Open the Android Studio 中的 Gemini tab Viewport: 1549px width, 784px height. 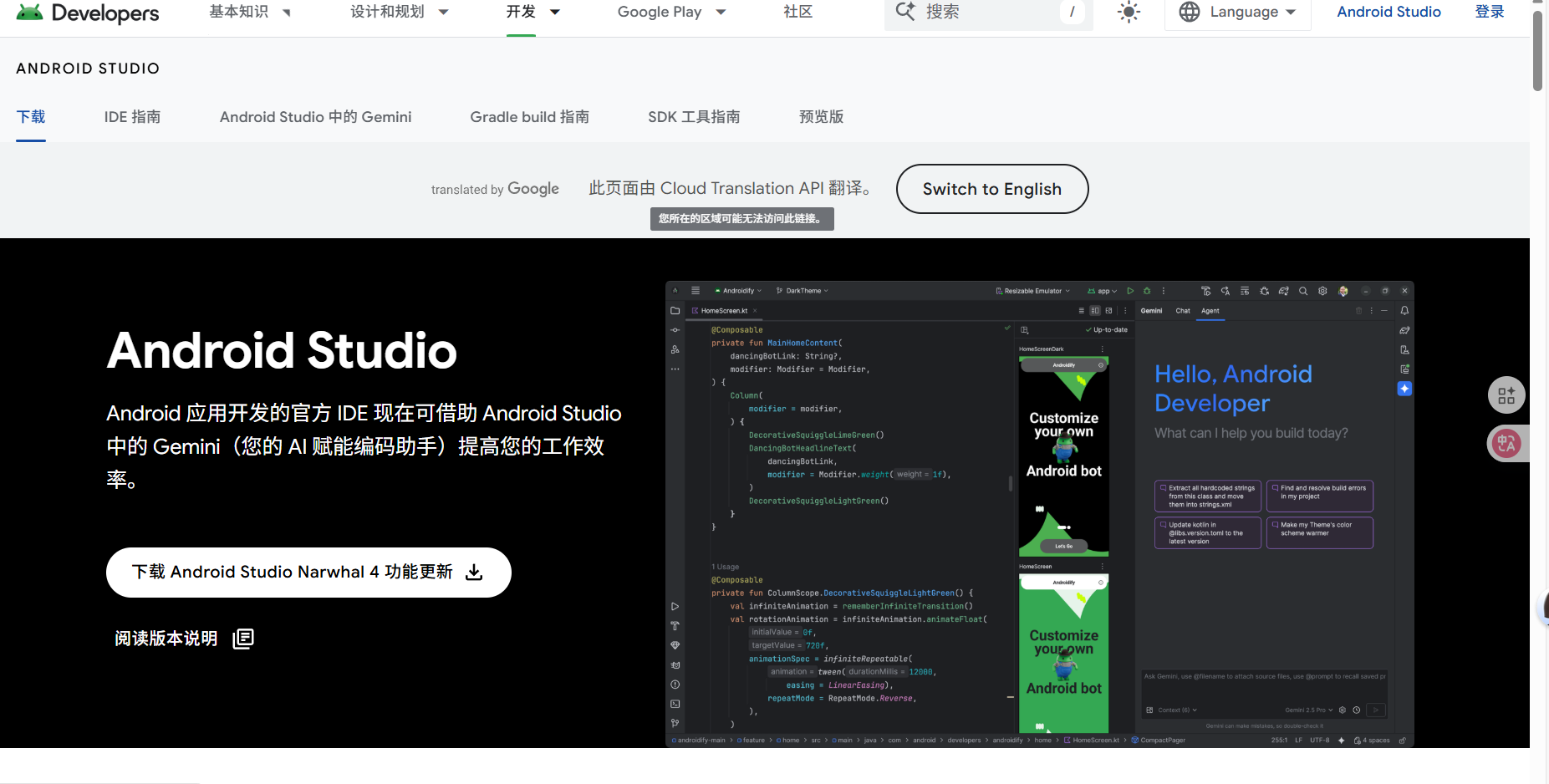point(316,117)
